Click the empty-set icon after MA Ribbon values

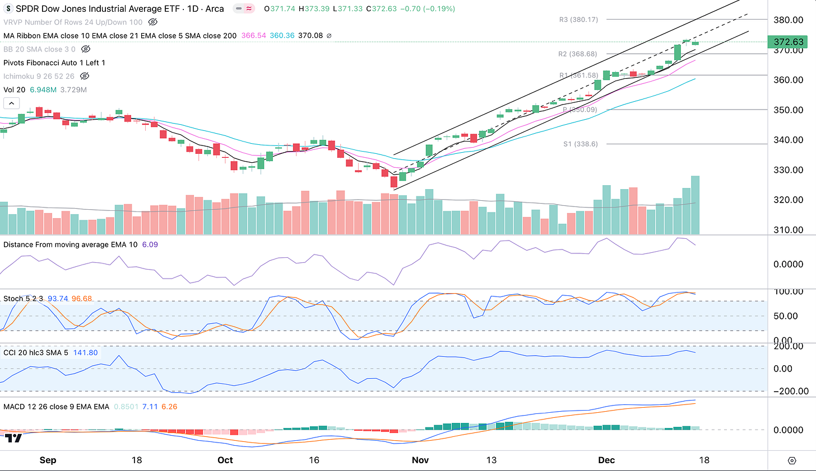pyautogui.click(x=329, y=36)
